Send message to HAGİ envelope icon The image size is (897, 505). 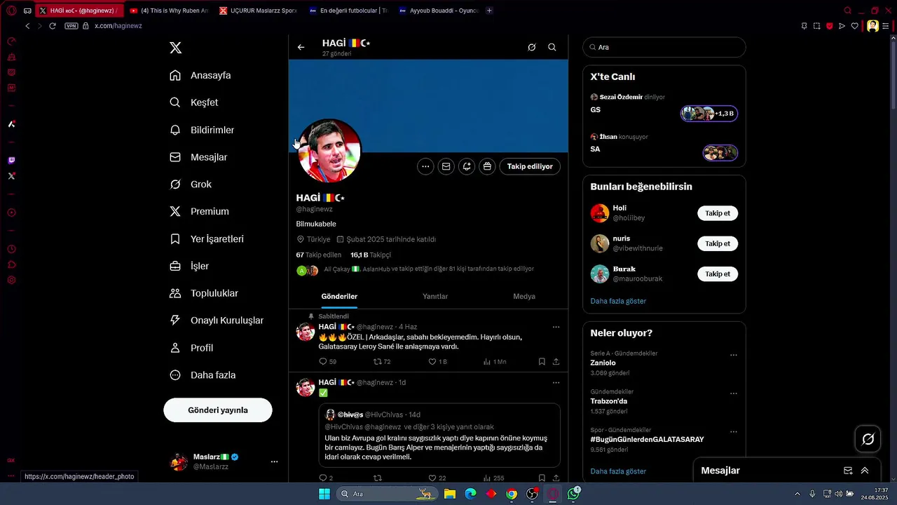446,166
